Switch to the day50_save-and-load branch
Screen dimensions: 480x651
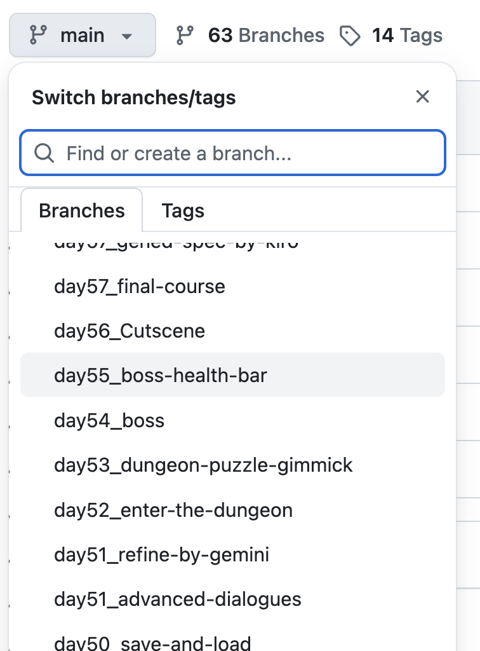coord(152,643)
